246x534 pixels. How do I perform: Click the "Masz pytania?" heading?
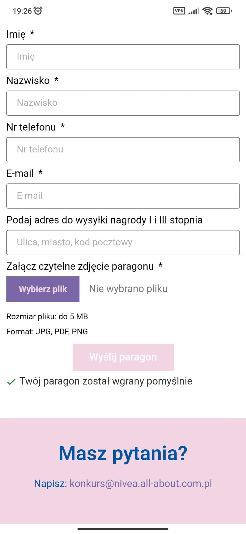click(123, 453)
